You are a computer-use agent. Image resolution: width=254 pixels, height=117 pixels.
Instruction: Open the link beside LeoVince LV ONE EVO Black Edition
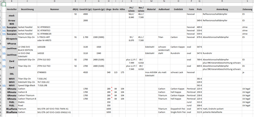tap(4, 47)
